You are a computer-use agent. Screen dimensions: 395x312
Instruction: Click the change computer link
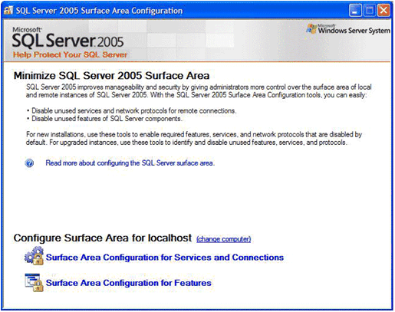click(224, 239)
